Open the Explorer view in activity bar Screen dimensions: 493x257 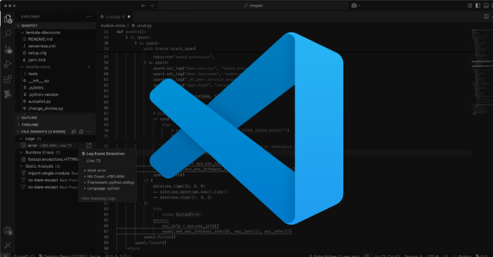8,19
